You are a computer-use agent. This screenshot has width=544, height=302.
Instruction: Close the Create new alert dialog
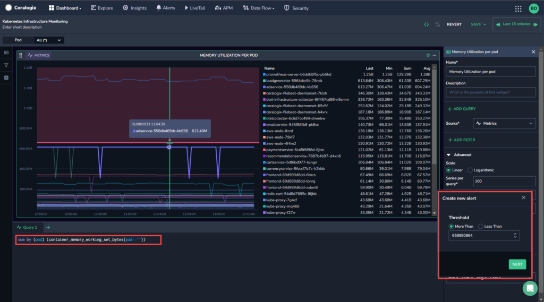click(x=523, y=197)
